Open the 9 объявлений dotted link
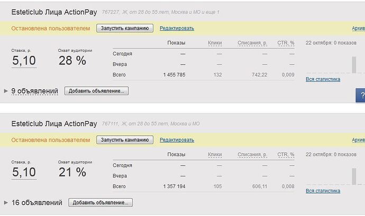Screen dimensions: 365x216 (x=35, y=91)
